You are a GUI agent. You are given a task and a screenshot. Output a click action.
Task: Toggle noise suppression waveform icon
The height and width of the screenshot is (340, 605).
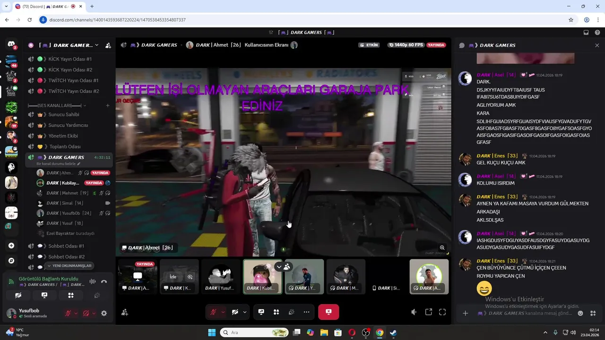point(93,281)
